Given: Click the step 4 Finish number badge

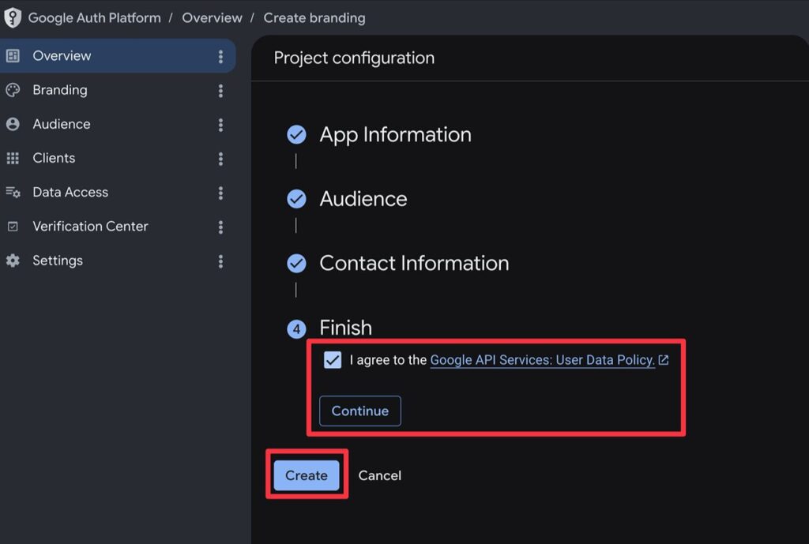Looking at the screenshot, I should click(x=296, y=328).
